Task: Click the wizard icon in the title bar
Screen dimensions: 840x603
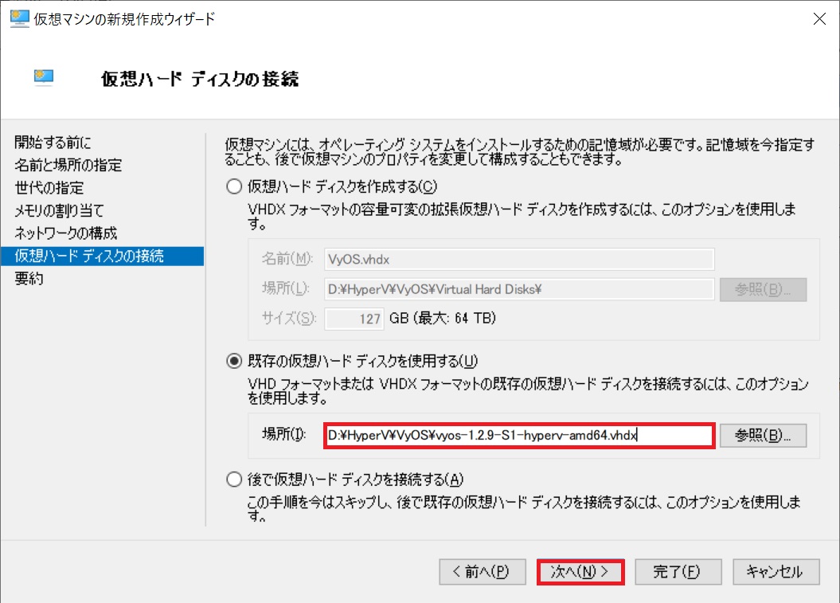Action: tap(19, 19)
